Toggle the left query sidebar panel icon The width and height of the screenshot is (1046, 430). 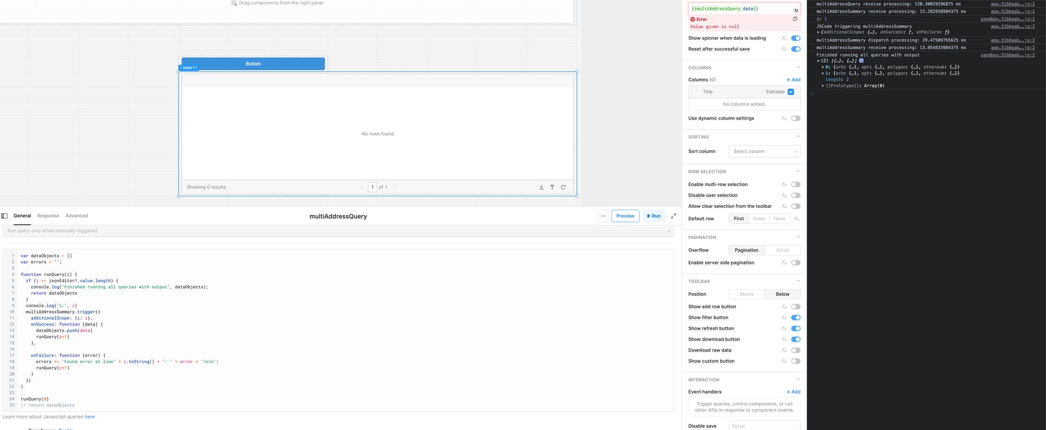click(x=4, y=216)
